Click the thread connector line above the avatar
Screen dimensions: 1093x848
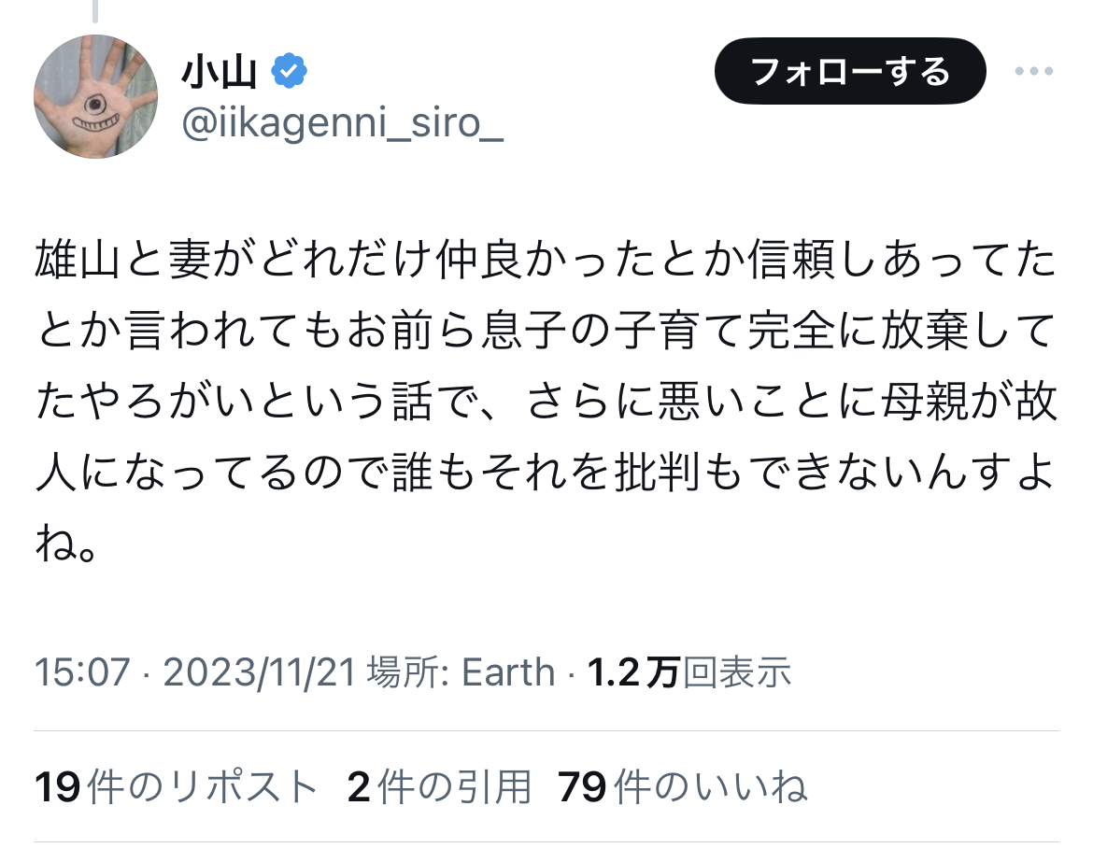pos(95,11)
